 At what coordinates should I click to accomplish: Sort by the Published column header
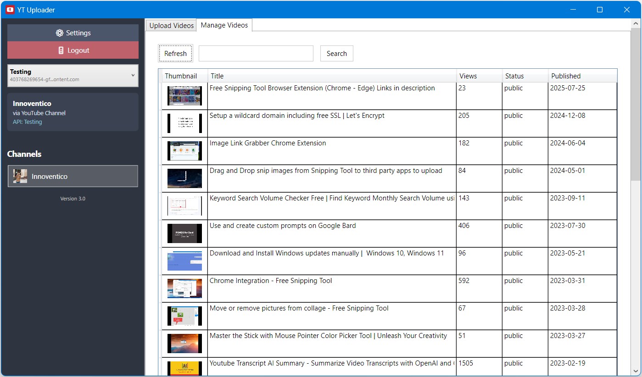point(583,76)
